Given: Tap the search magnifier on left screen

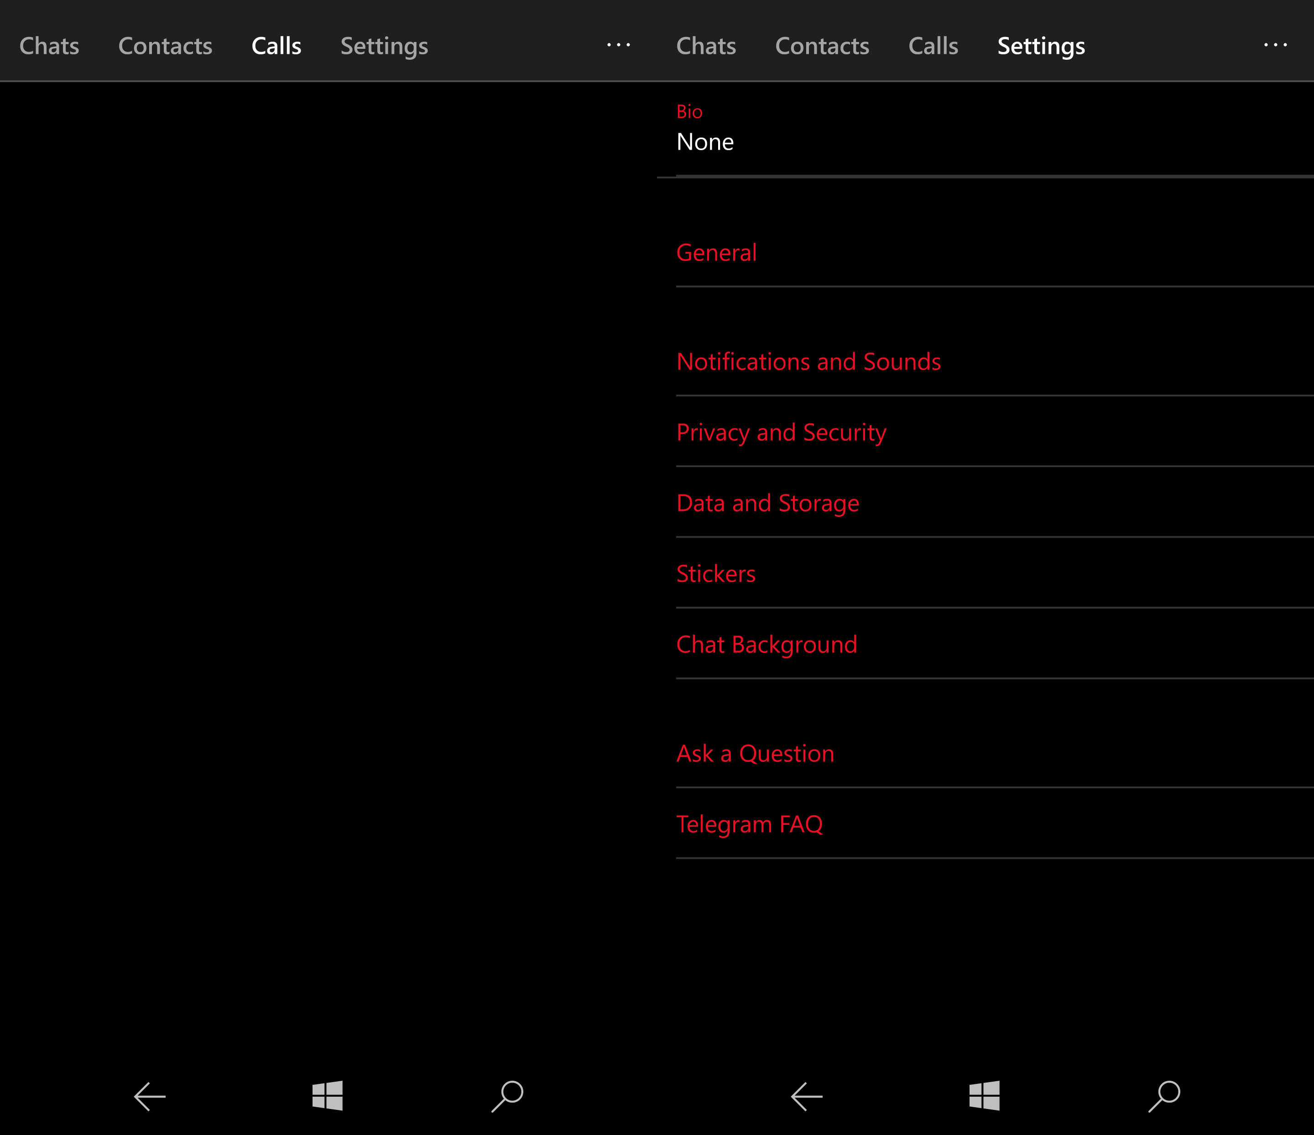Looking at the screenshot, I should click(x=507, y=1096).
